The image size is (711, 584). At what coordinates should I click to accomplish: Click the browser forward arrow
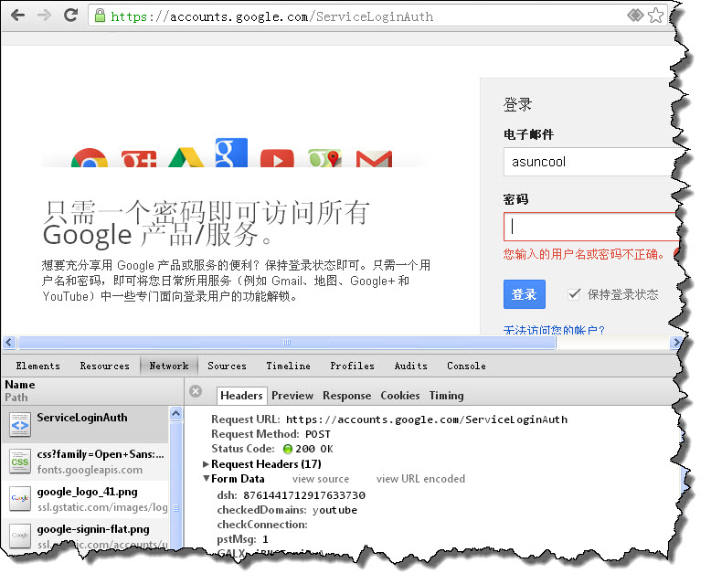44,16
